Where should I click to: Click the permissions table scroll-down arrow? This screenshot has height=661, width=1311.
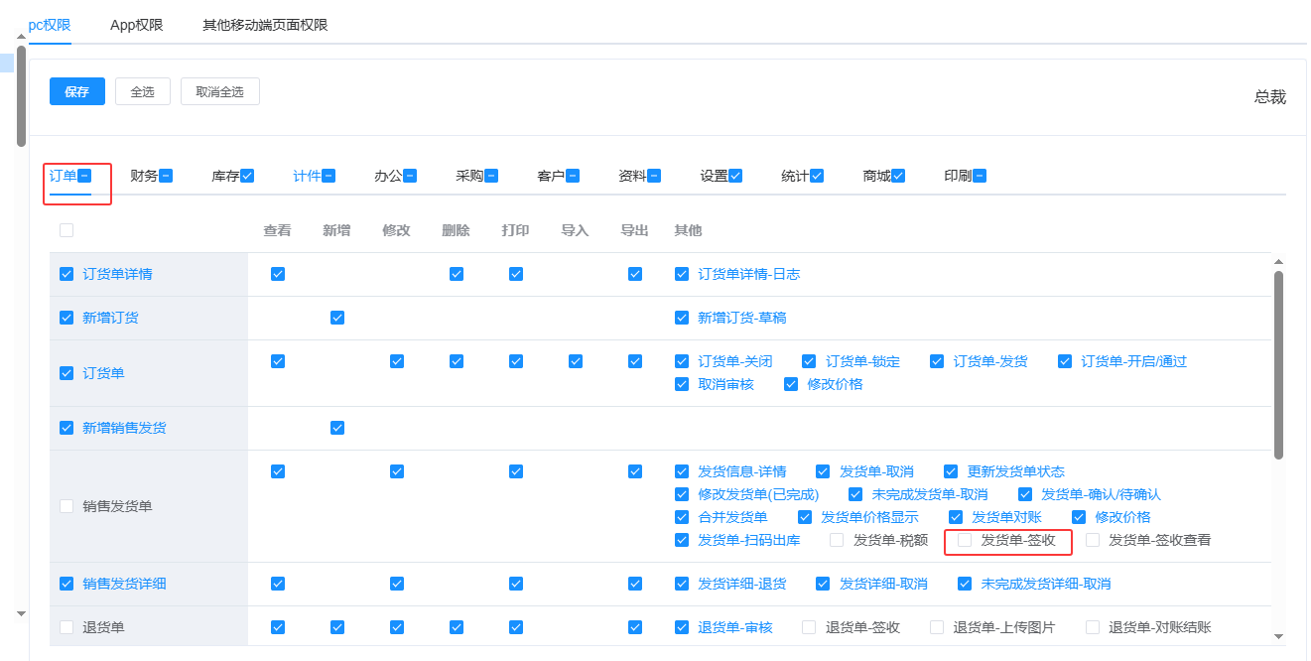[1278, 635]
